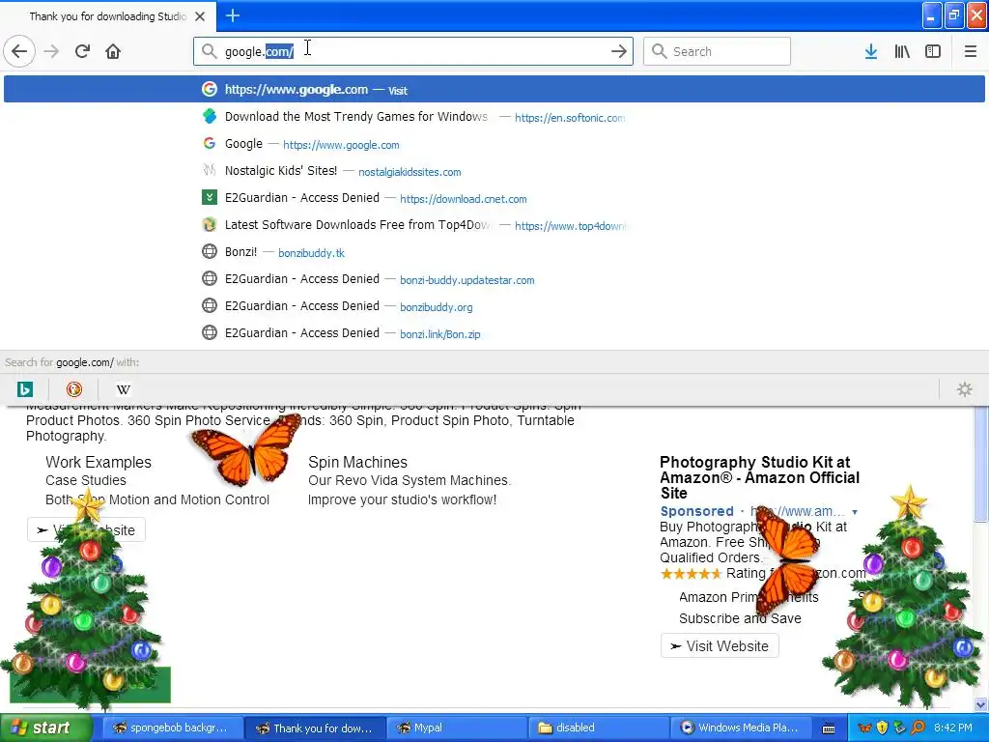Click the forward navigation arrow

pos(51,51)
